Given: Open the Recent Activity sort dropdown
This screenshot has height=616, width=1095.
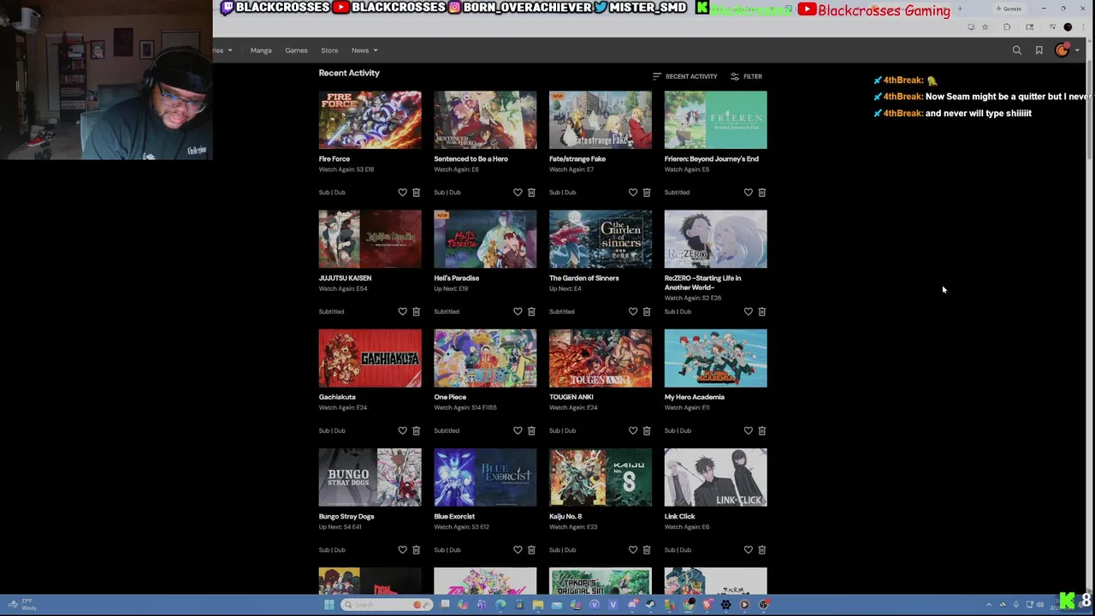Looking at the screenshot, I should tap(685, 76).
